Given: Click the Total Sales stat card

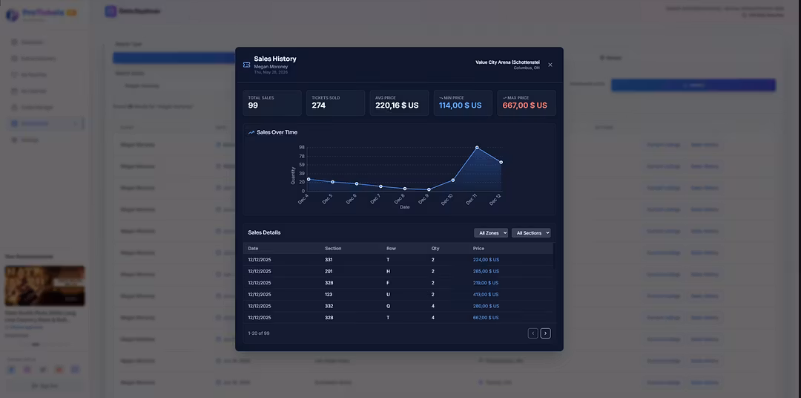Looking at the screenshot, I should click(x=272, y=102).
